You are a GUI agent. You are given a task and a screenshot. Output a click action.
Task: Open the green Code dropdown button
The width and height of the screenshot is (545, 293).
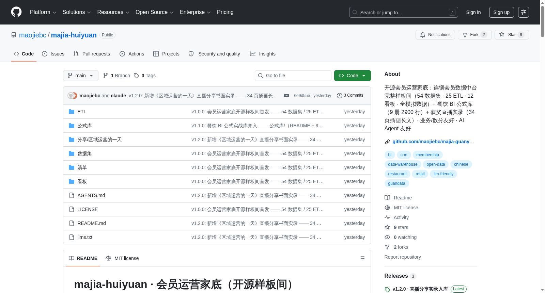(x=353, y=76)
